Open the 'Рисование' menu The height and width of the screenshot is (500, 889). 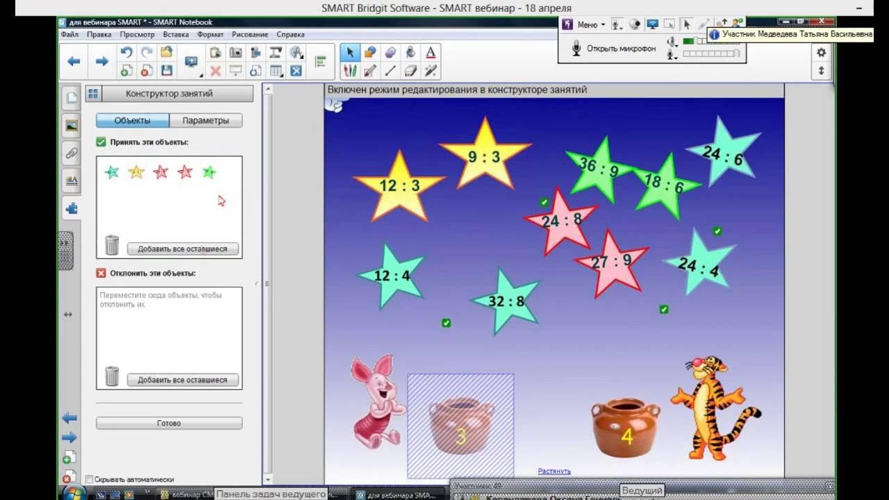pyautogui.click(x=250, y=34)
